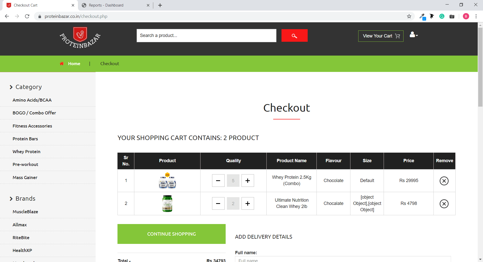Screen dimensions: 483x262
Task: Increase quantity of Ultimate Nutrition Clean Whey
Action: click(x=248, y=203)
